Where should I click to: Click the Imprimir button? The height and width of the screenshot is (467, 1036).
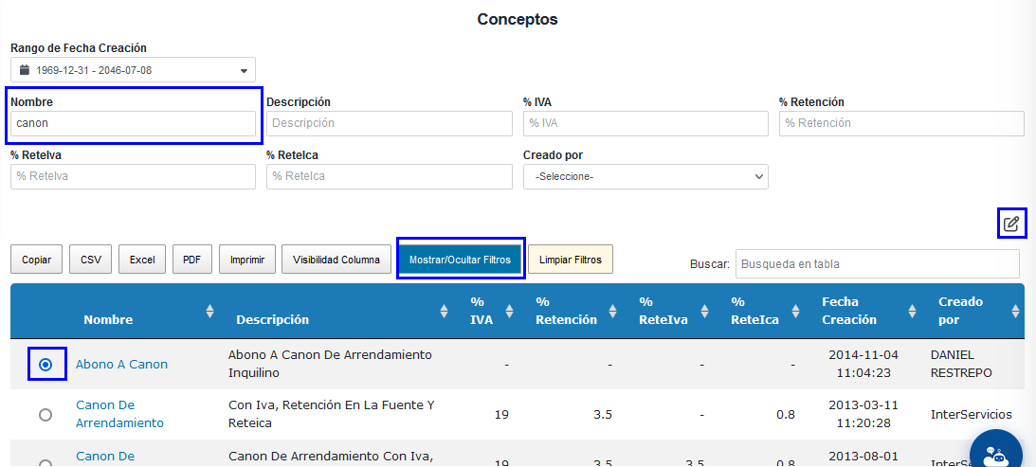tap(247, 260)
